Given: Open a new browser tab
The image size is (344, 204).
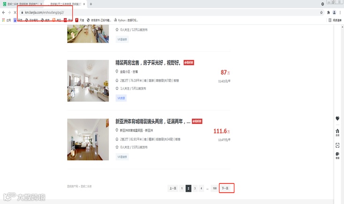Looking at the screenshot, I should (x=91, y=4).
